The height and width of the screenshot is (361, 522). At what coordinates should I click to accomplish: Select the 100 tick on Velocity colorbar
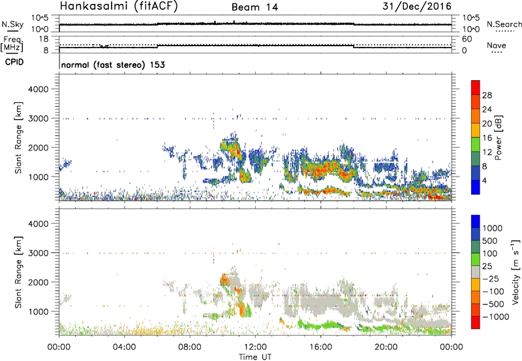pos(491,253)
